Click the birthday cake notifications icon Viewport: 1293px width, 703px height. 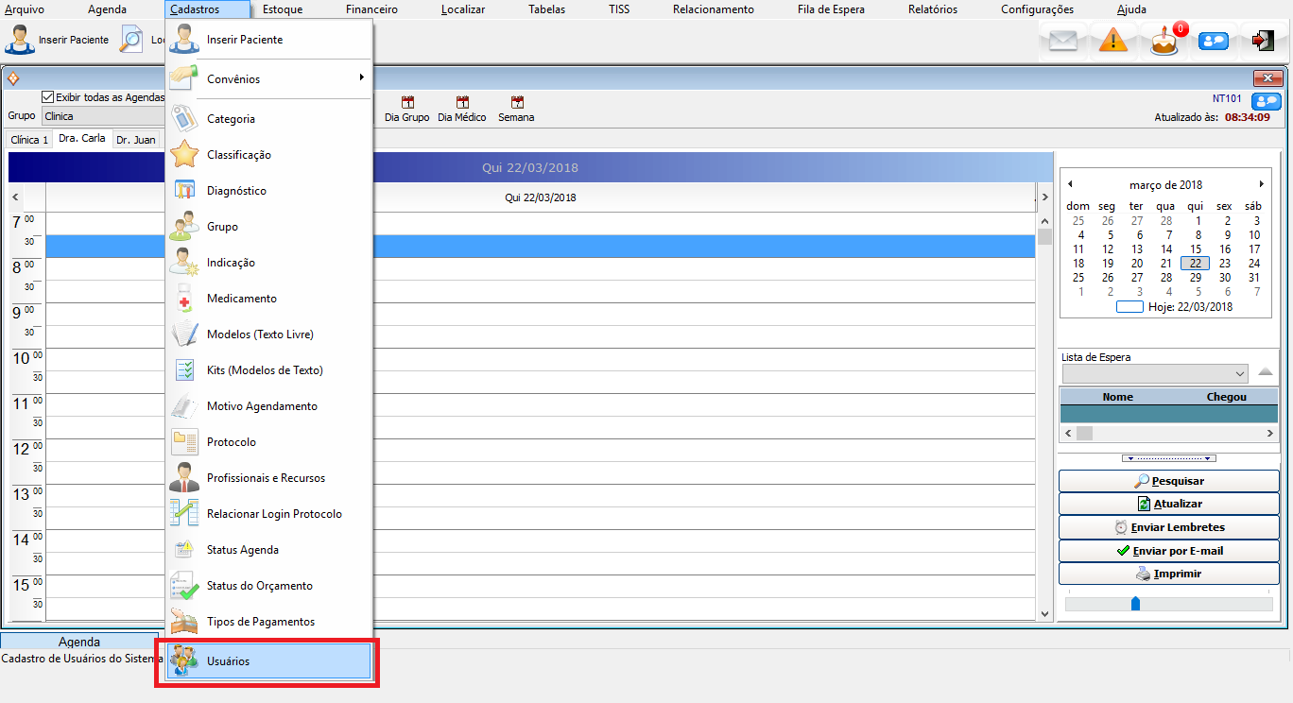click(1164, 42)
